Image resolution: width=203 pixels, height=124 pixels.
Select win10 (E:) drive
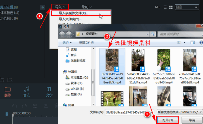coord(75,89)
